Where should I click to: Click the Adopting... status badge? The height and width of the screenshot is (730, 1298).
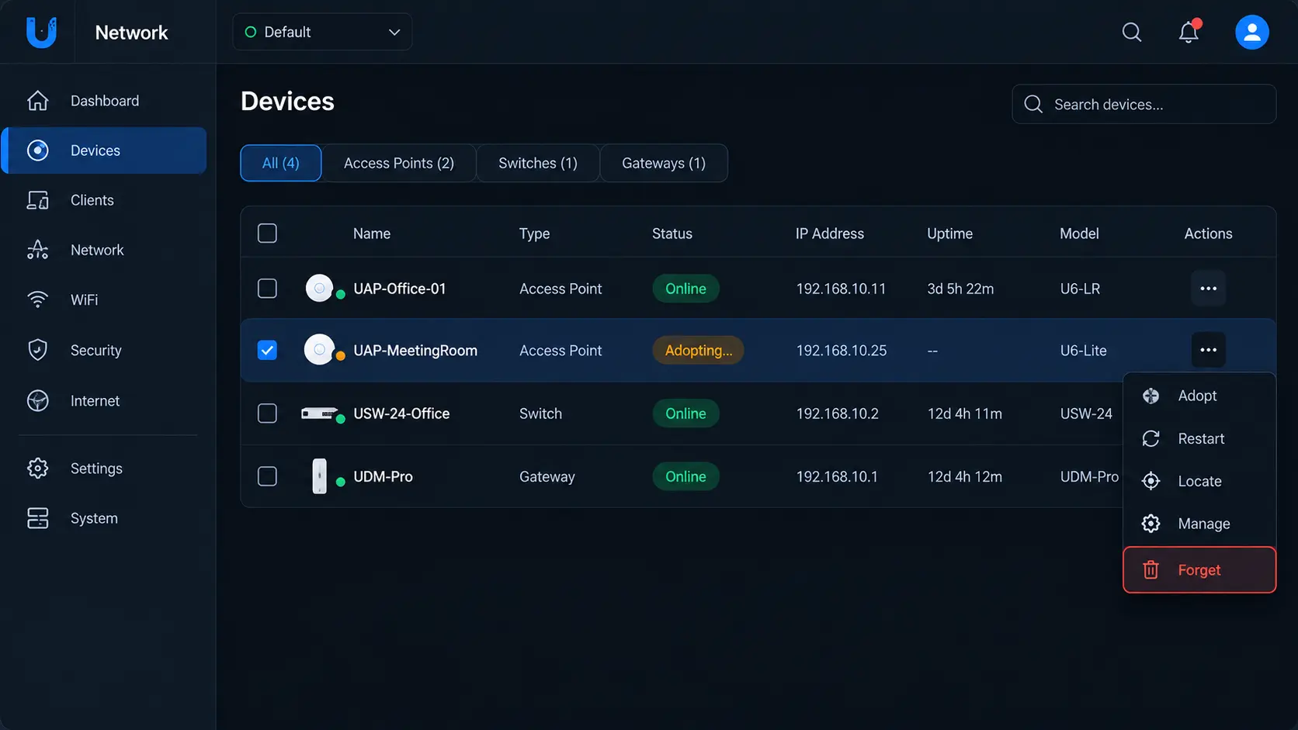pyautogui.click(x=698, y=350)
